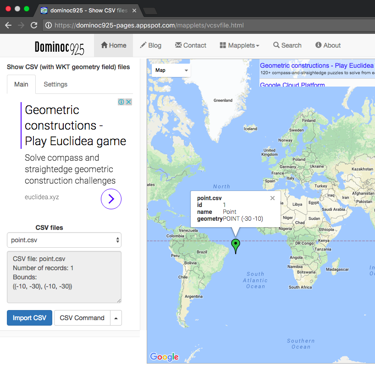Screen dimensions: 375x365
Task: Click the purple arrow circle in the ad
Action: pos(111,199)
